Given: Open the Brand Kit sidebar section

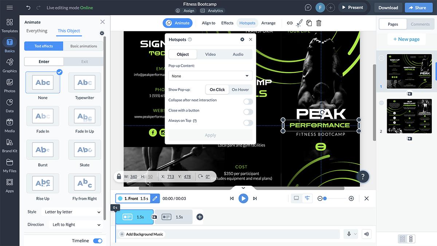Looking at the screenshot, I should click(x=9, y=145).
